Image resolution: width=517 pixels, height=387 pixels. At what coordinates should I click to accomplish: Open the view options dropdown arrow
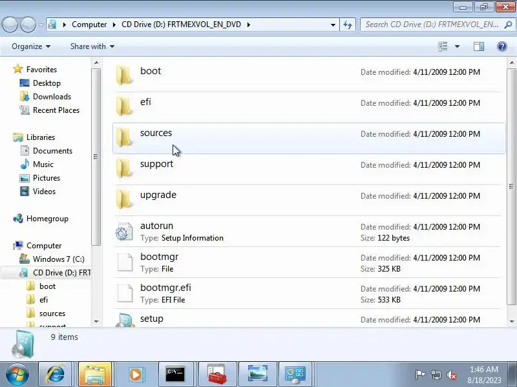[457, 46]
